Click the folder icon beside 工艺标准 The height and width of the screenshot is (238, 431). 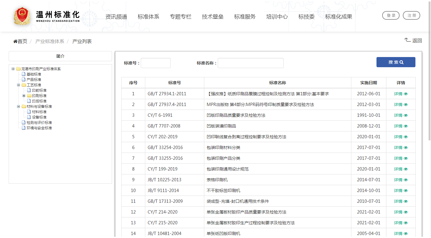[x=24, y=85]
